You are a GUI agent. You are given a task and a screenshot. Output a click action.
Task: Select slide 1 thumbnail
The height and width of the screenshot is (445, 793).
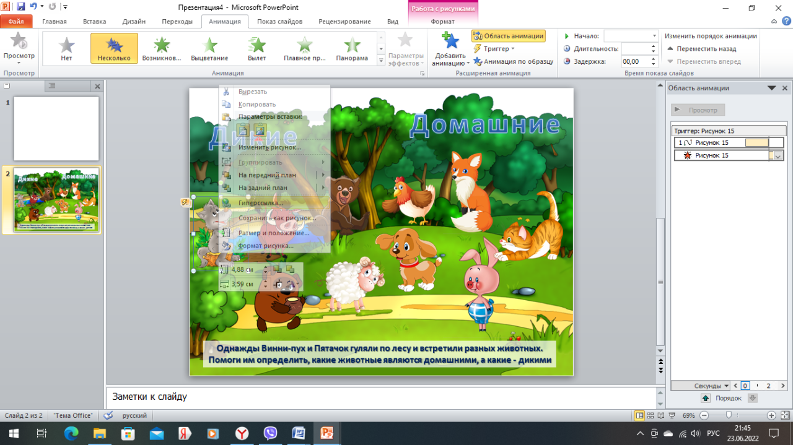(x=56, y=129)
